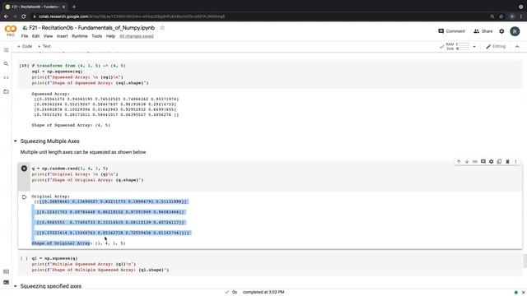Click the notebook title Fundamentals_of_Numpy.ipynb
Screen dimensions: 527x296
[x=91, y=28]
